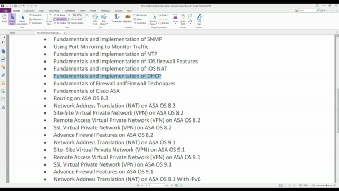Image resolution: width=339 pixels, height=191 pixels.
Task: Click the zoom in magnifier in ribbon
Action: coord(87,15)
